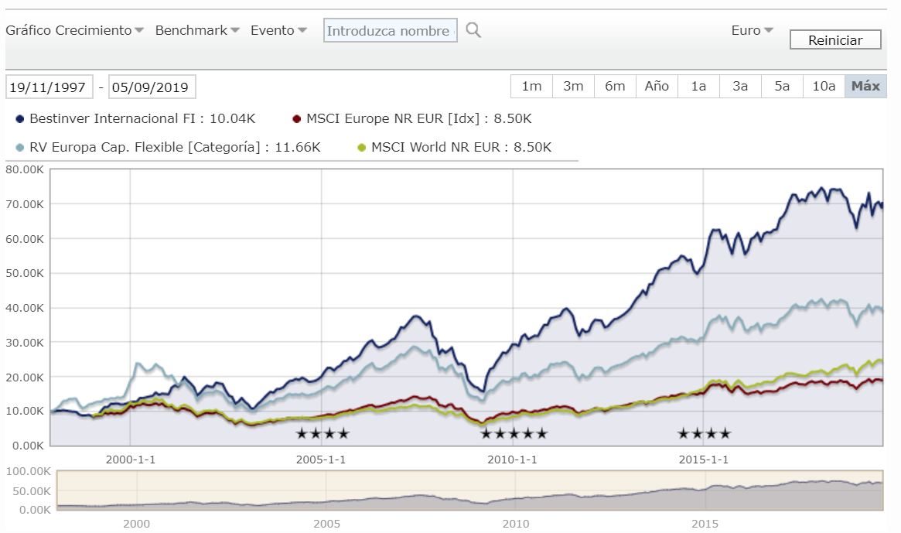Open the Euro currency selector
Screen dimensions: 901x533
[x=752, y=31]
